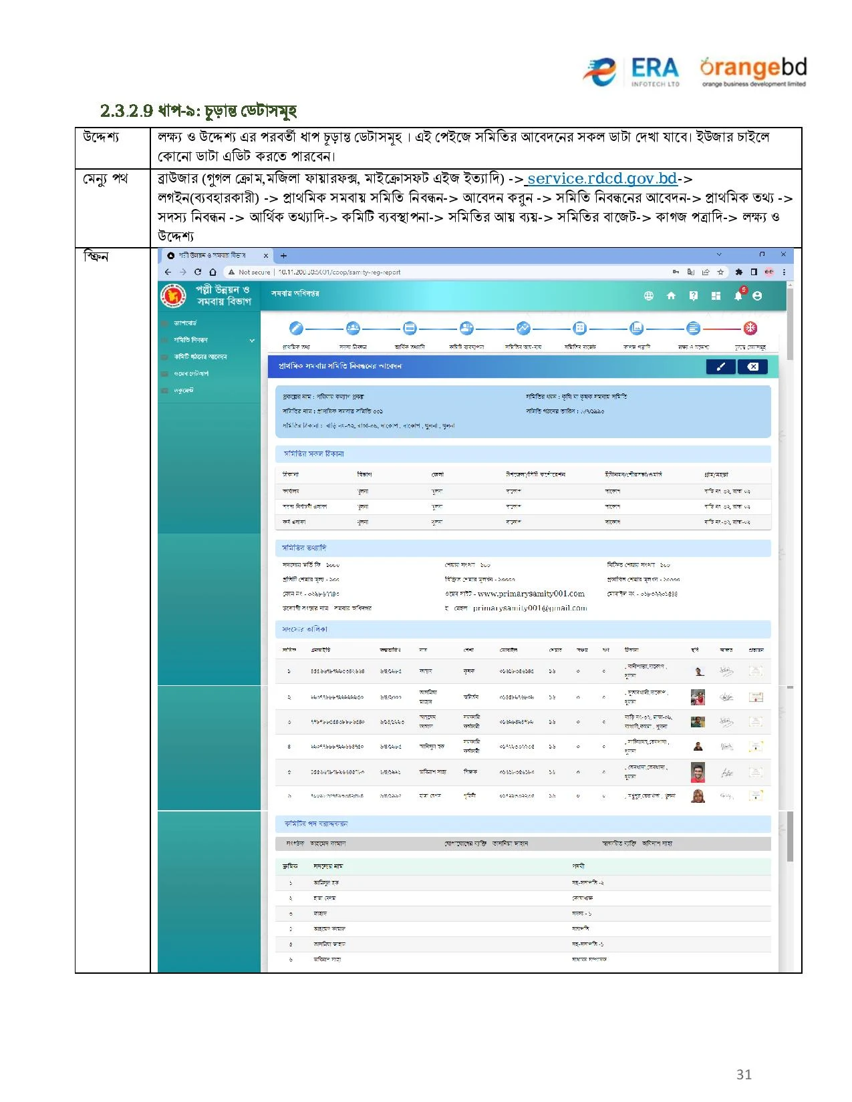This screenshot has height=1102, width=852.
Task: Click the browser home icon beside reload
Action: point(212,272)
